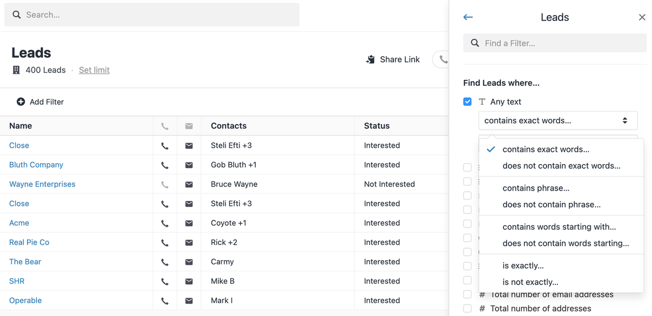
Task: Click the phone icon in the Acme row
Action: point(165,223)
